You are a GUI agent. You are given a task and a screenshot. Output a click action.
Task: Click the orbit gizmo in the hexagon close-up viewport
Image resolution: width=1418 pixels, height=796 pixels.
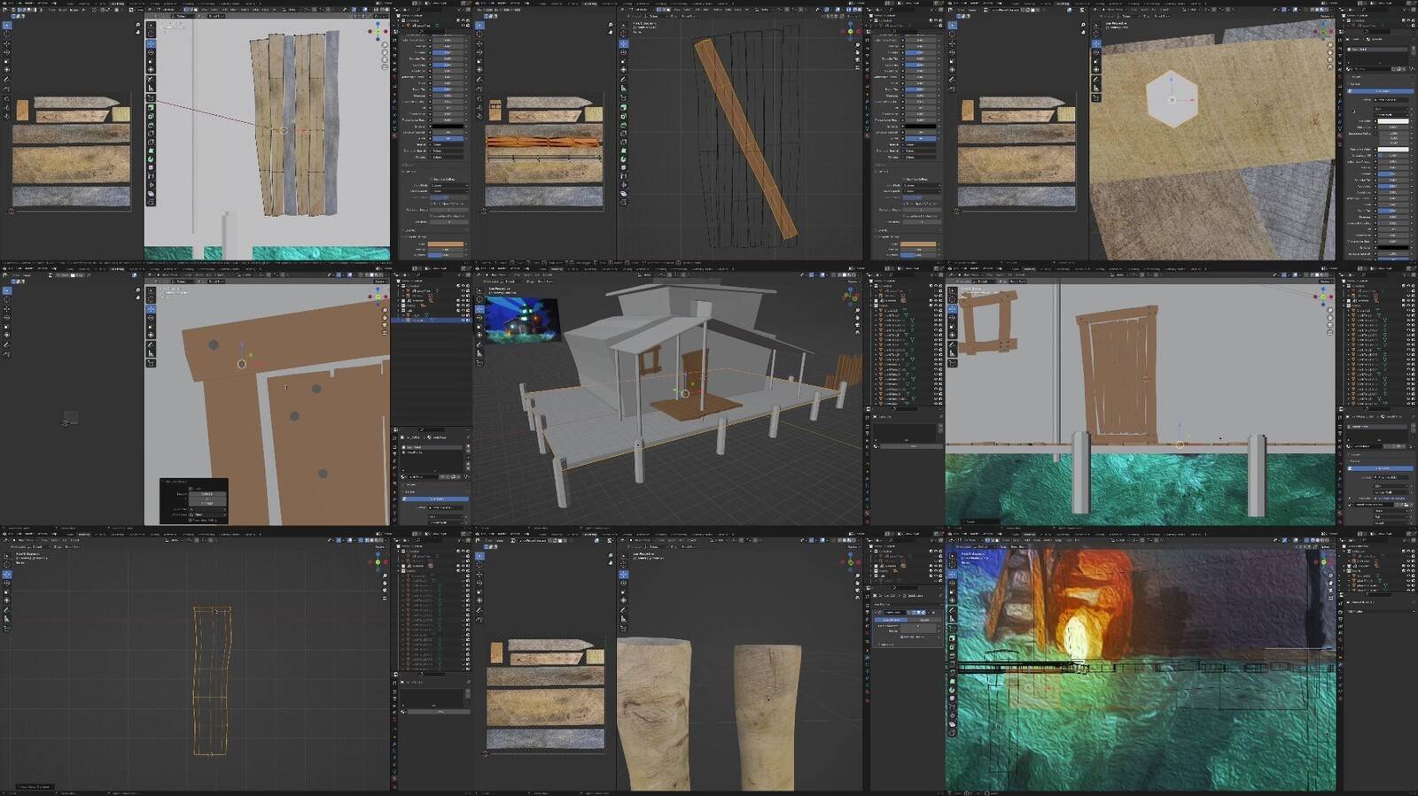tap(1323, 32)
